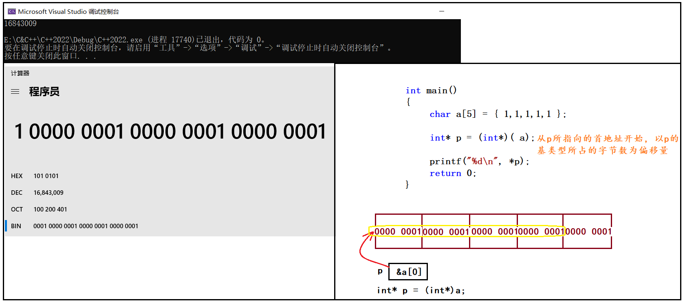Click the int* p = (int*)(a) line
The image size is (685, 304).
click(x=482, y=138)
